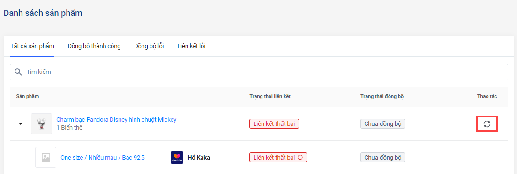Click the 1 Biến thể variant count

(x=69, y=128)
